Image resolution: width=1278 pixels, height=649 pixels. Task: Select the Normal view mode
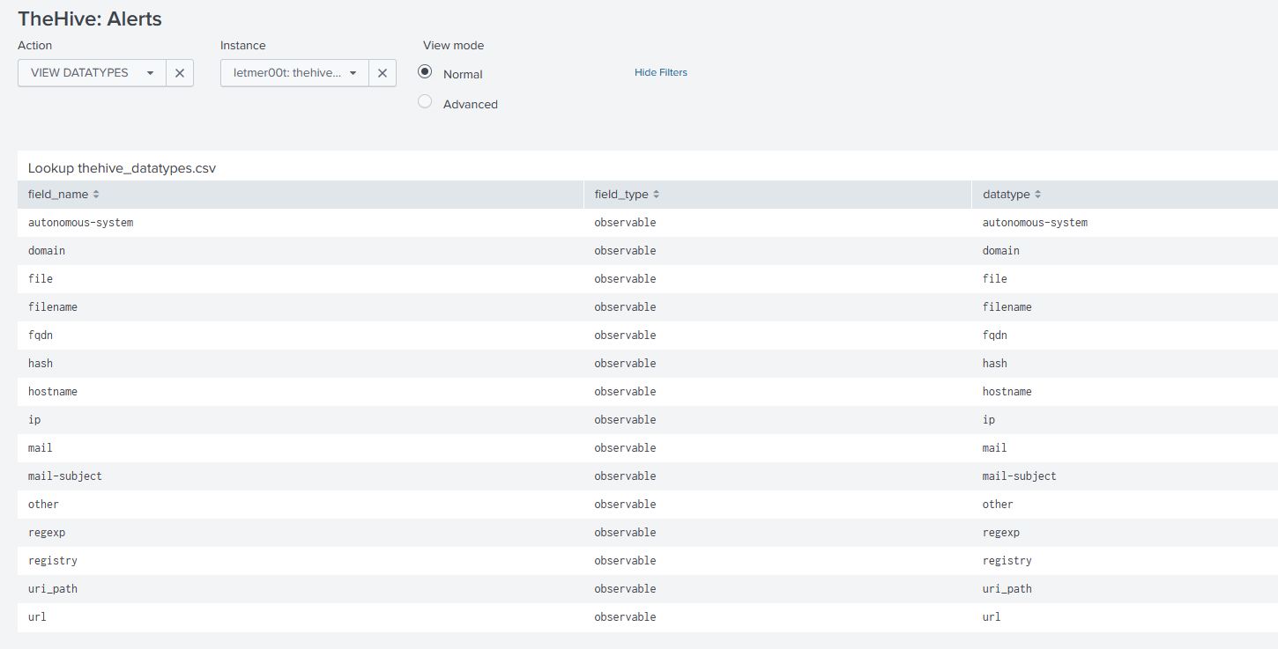coord(425,72)
